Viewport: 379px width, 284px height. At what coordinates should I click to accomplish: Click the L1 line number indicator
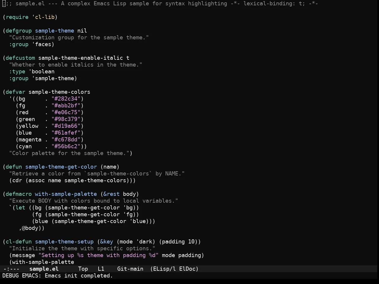101,269
